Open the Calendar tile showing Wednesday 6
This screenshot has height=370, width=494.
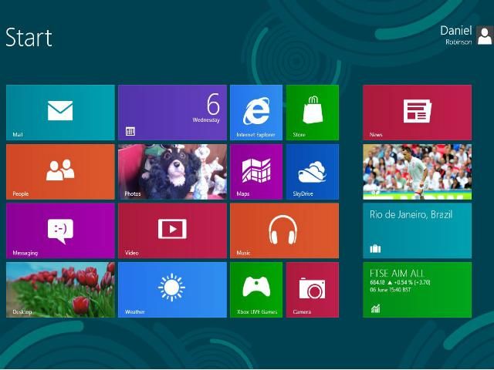click(x=172, y=113)
